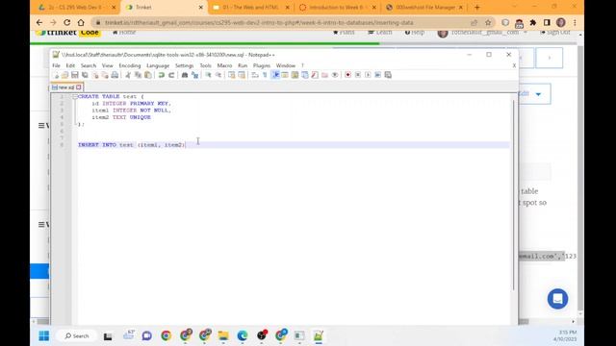616x346 pixels.
Task: Zoom in using the toolbar magnifier
Action: click(208, 75)
